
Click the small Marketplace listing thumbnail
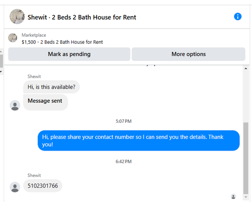click(13, 38)
